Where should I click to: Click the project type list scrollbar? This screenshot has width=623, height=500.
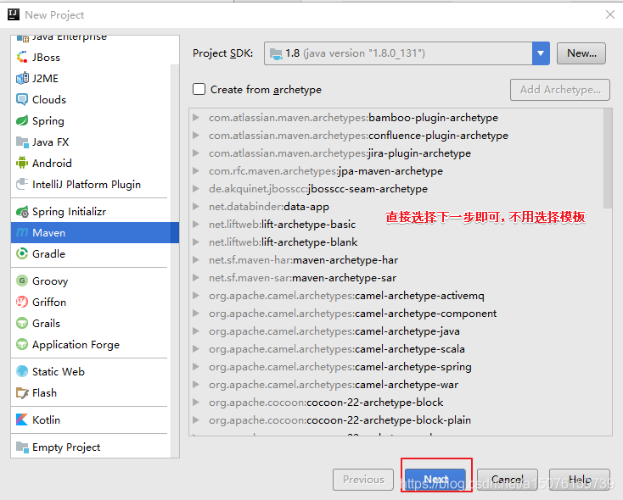(x=175, y=261)
